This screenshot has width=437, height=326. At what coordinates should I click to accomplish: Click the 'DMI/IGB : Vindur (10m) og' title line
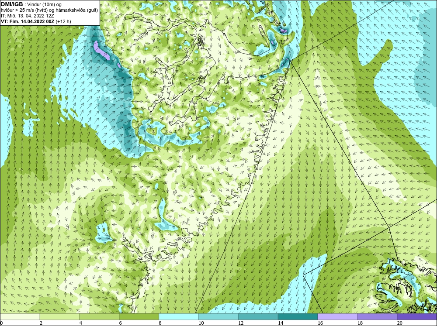click(31, 4)
